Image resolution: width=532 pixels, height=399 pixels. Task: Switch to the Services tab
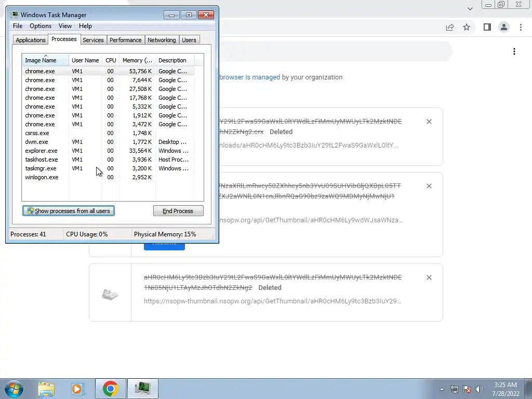tap(93, 40)
